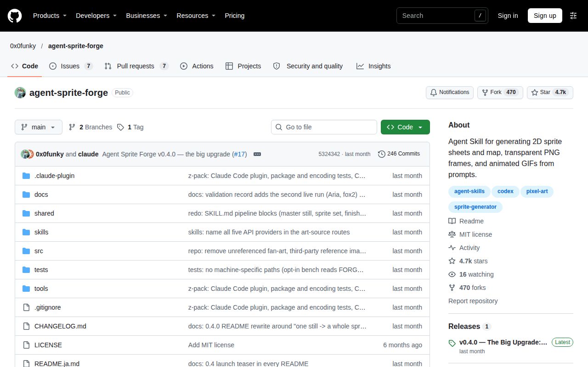Click the GitHub logo icon
Viewport: 588px width, 367px height.
15,16
